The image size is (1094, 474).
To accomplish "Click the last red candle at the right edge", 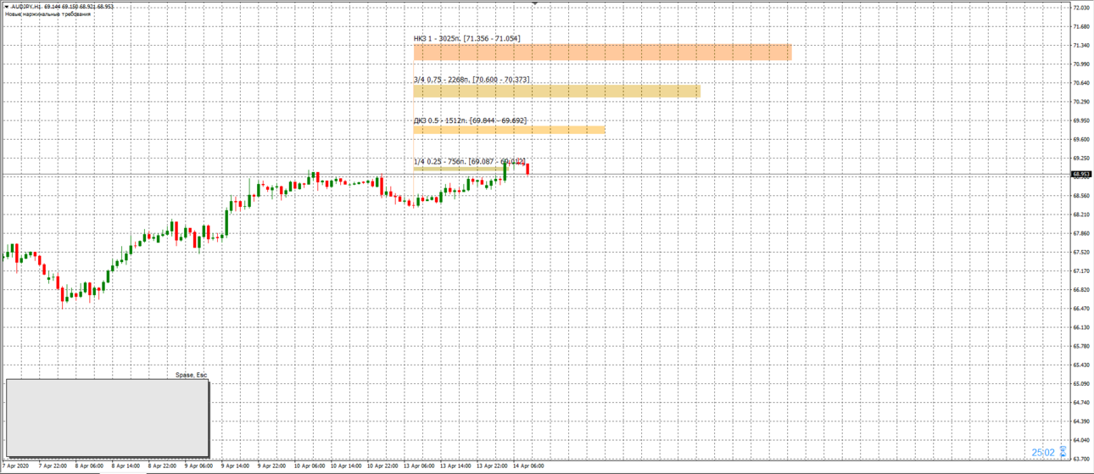I will [527, 168].
